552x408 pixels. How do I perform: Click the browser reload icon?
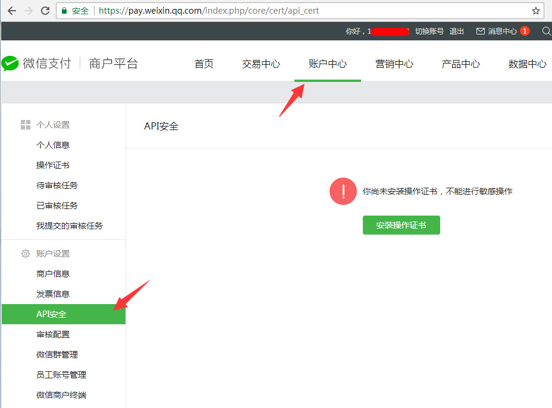pyautogui.click(x=45, y=11)
